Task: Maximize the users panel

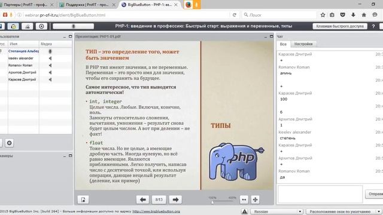Action: pos(71,36)
